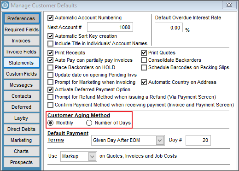Check Schedule Barcodes on Packing Slips
Viewport: 239px width, 171px height.
144,67
